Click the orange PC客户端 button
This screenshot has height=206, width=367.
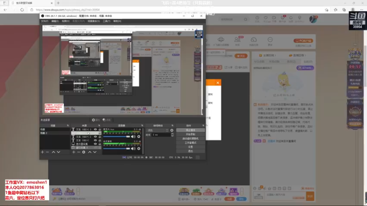(303, 41)
